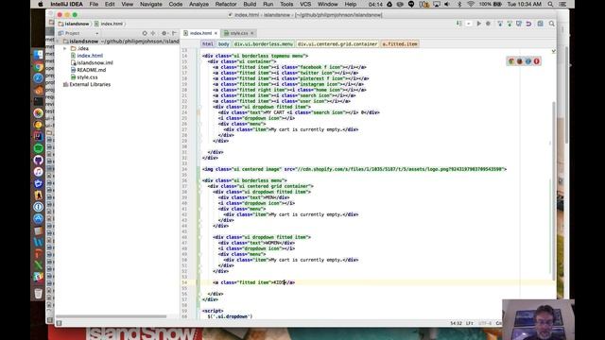Open iTunes from the Dock
Screen dimensions: 605x340
(x=38, y=172)
